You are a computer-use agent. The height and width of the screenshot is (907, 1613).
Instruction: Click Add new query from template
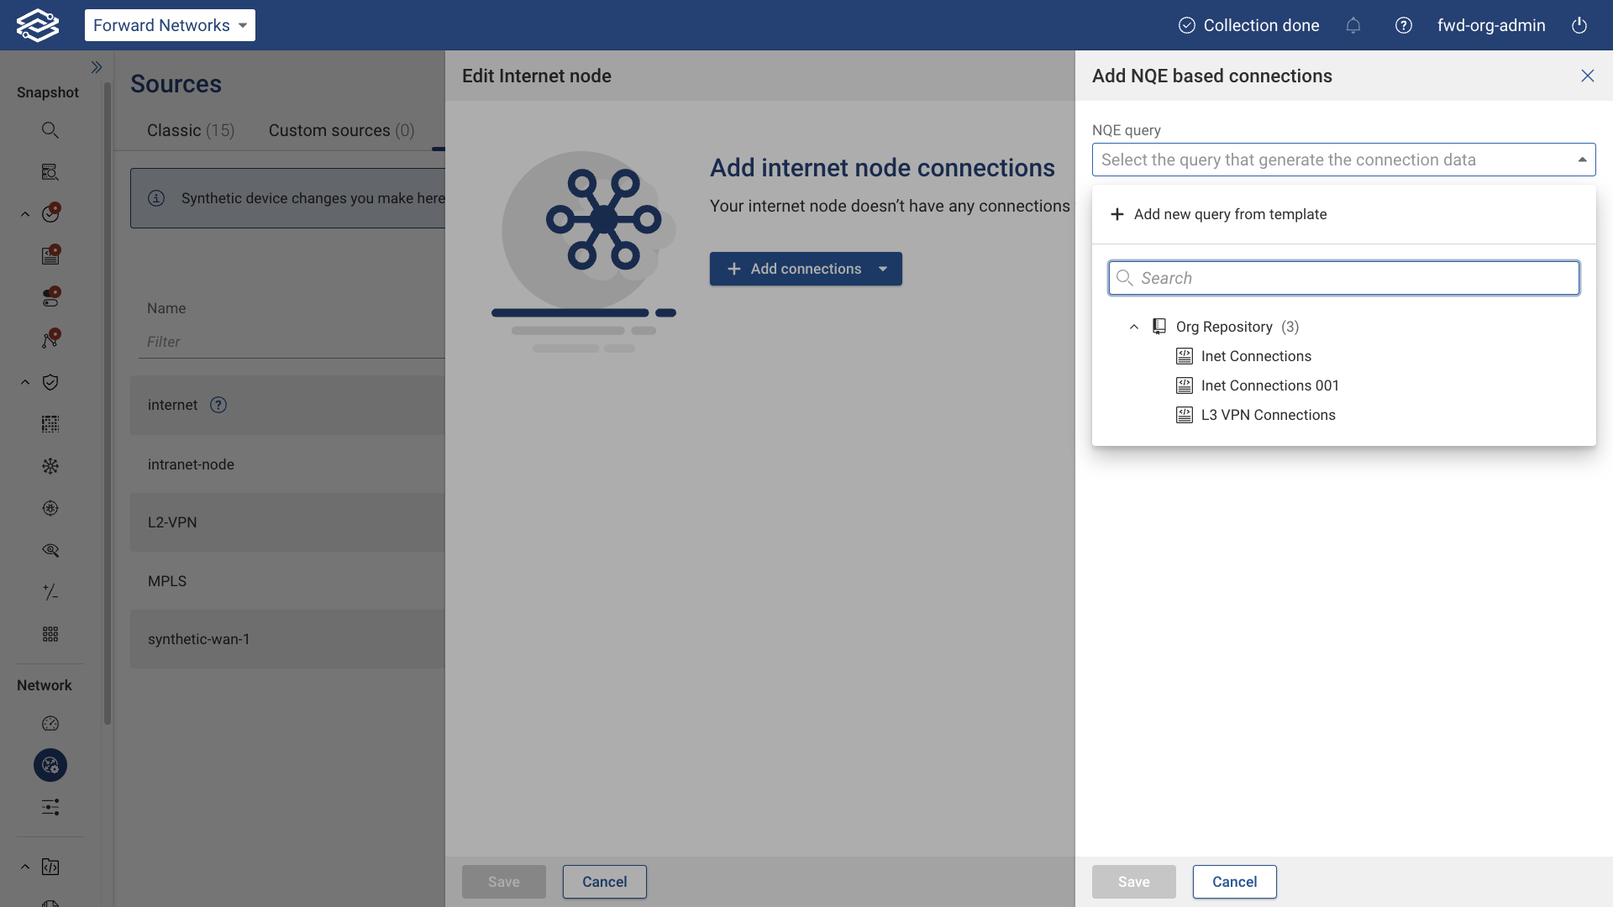point(1230,214)
